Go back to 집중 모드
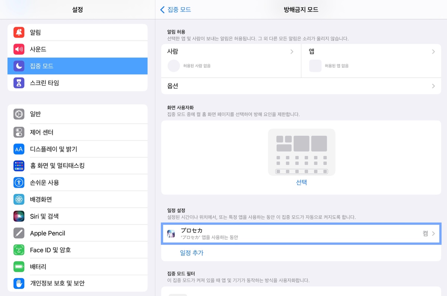 point(175,10)
